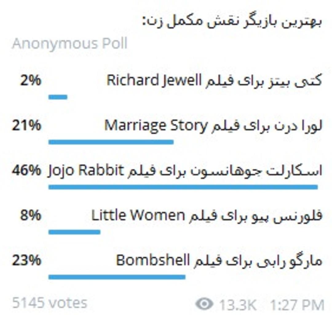332x315 pixels.
Task: Click the 46% result percentage
Action: click(26, 170)
